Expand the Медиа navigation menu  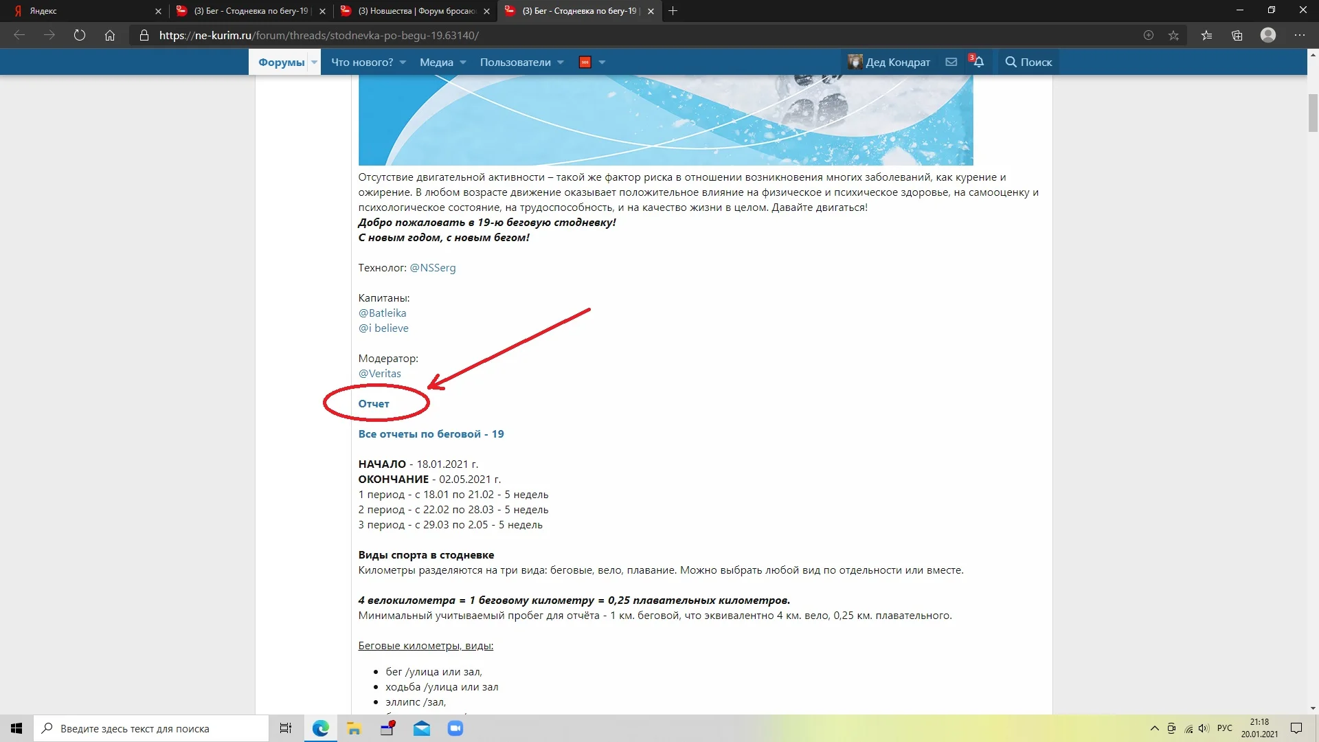(x=442, y=62)
